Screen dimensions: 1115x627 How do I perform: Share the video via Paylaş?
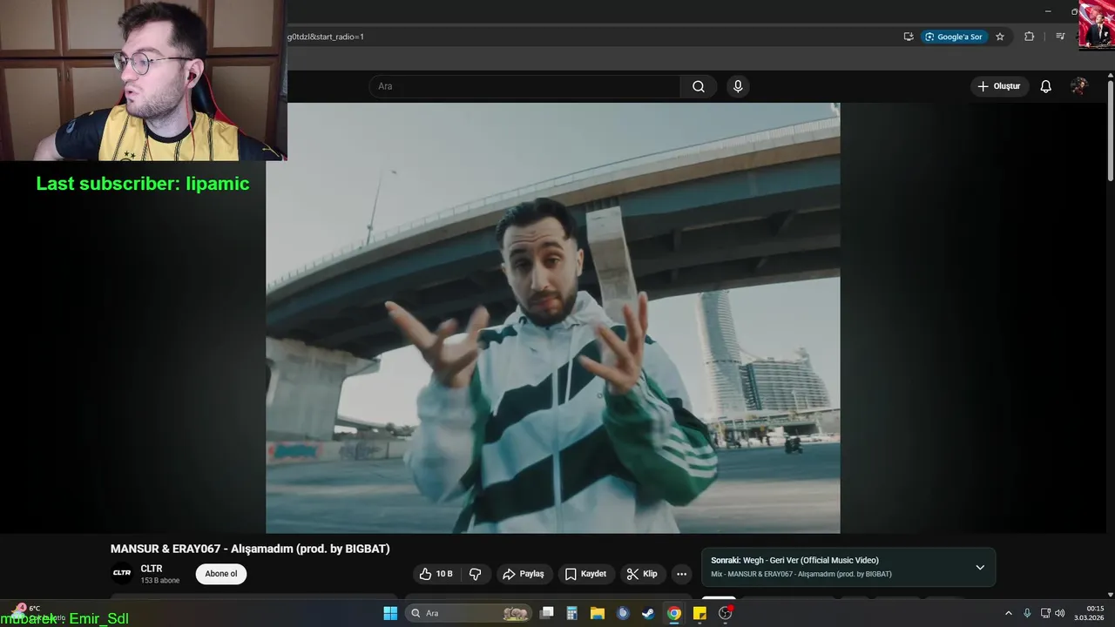[x=524, y=574]
